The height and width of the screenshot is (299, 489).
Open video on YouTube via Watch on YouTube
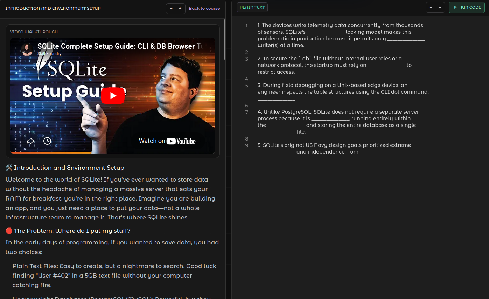click(x=167, y=141)
